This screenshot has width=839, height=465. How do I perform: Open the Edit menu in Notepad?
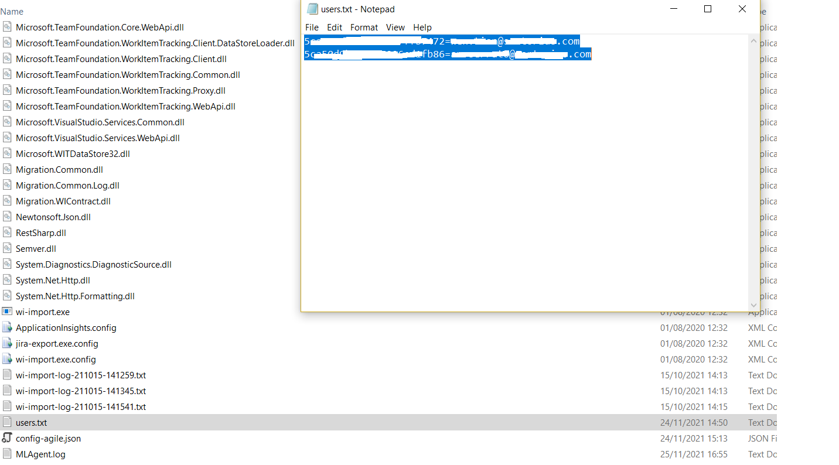point(335,27)
